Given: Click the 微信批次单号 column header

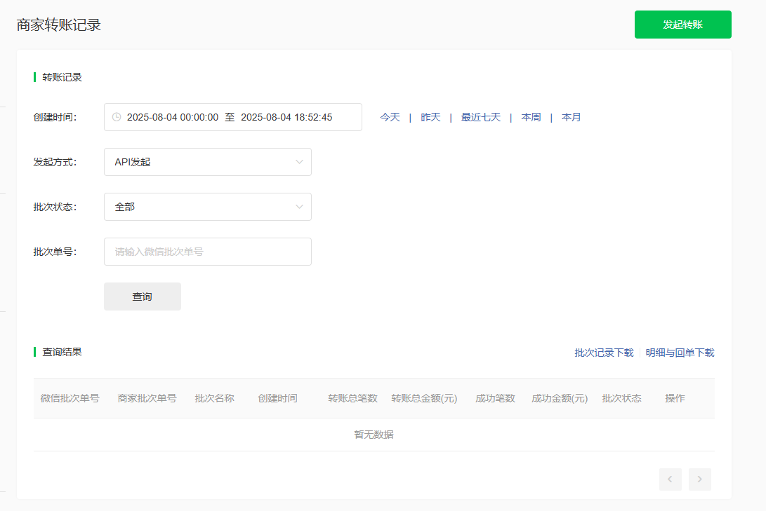Looking at the screenshot, I should click(70, 398).
